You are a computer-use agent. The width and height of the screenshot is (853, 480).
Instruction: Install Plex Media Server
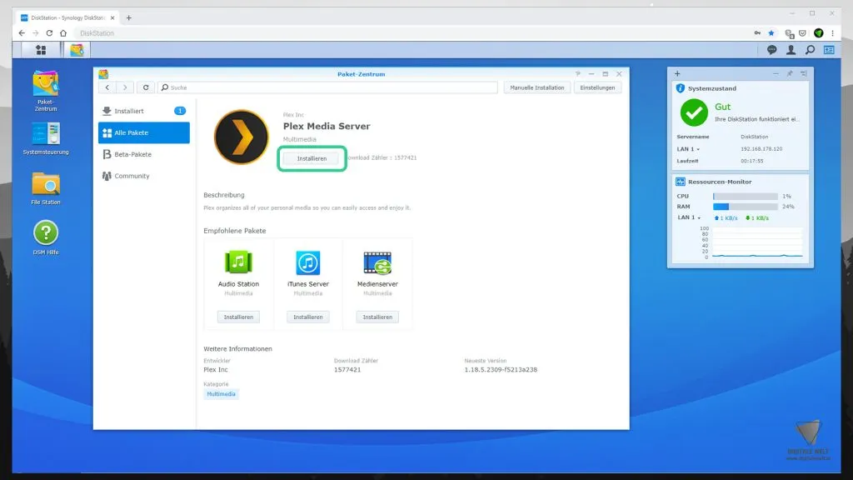(x=312, y=158)
